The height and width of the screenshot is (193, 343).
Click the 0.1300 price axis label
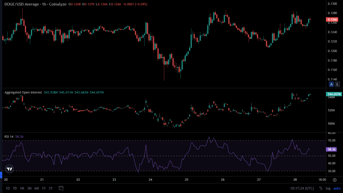click(332, 4)
